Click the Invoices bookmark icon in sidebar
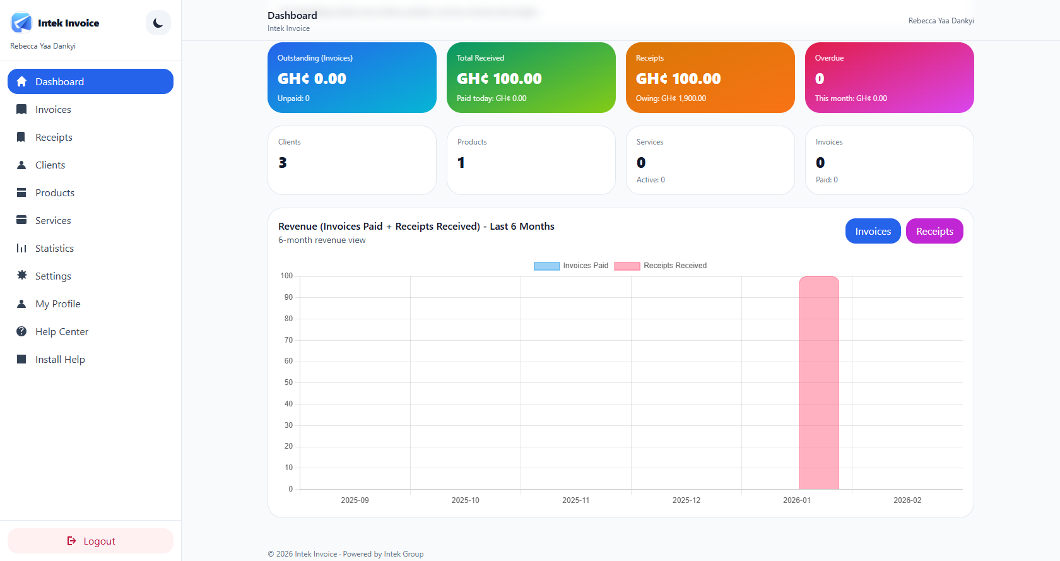The height and width of the screenshot is (561, 1060). click(21, 109)
